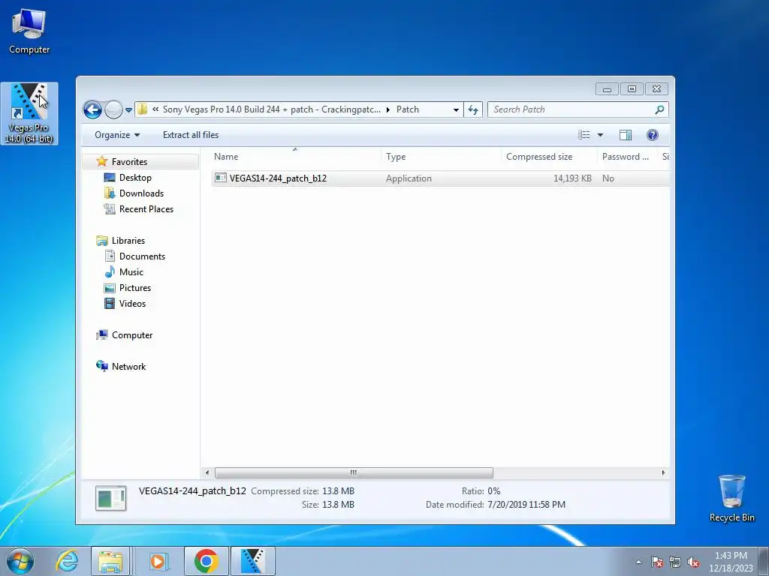Click the file thumbnail in details pane
769x576 pixels.
click(111, 498)
